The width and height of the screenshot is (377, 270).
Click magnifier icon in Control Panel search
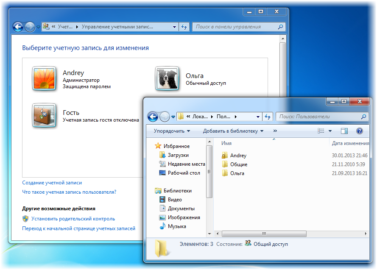(x=280, y=27)
